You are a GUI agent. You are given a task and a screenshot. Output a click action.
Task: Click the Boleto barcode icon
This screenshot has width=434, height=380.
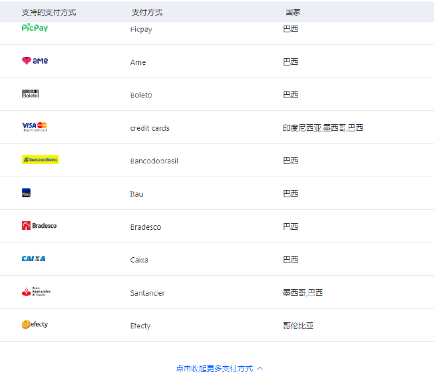[30, 93]
